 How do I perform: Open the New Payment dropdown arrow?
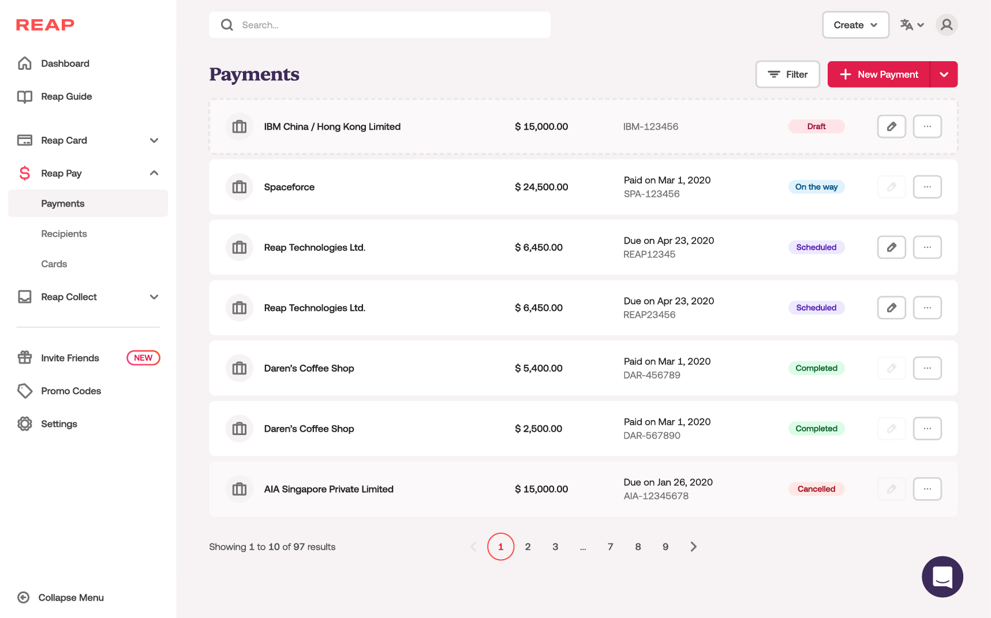tap(944, 74)
